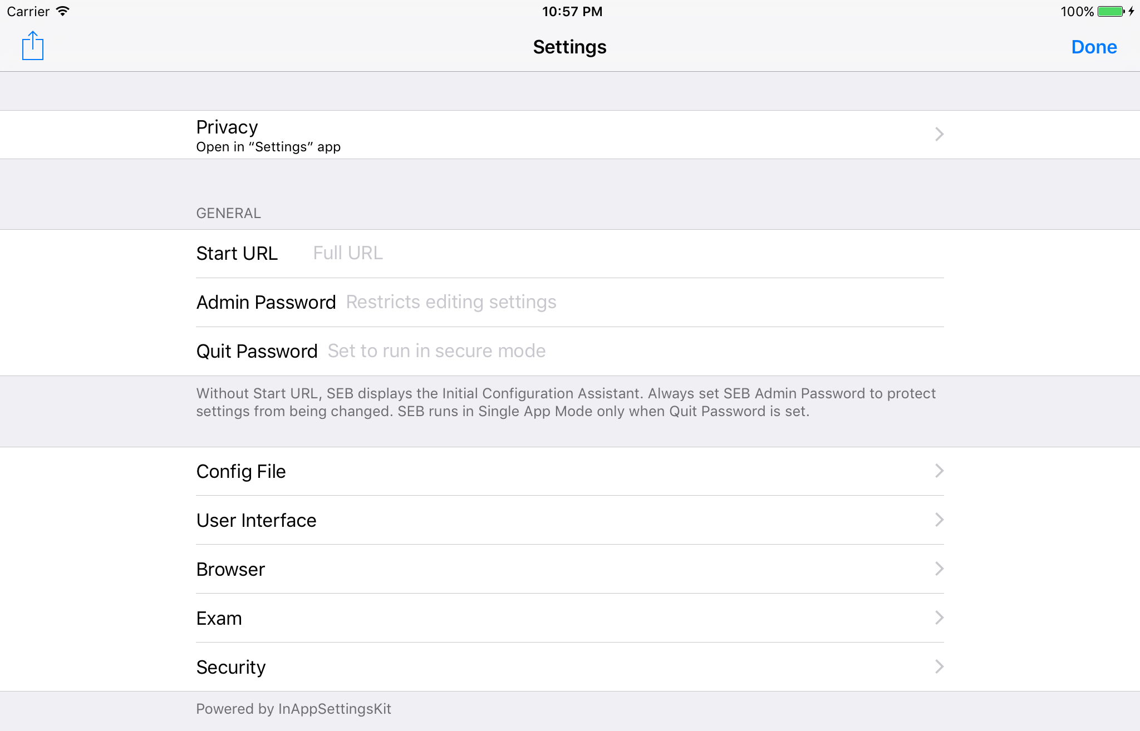Viewport: 1140px width, 731px height.
Task: Open the Config File menu item
Action: [x=570, y=471]
